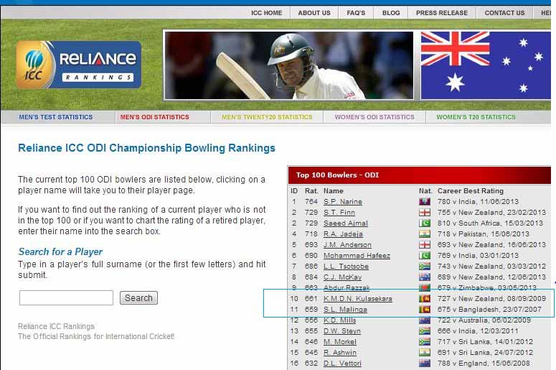The image size is (556, 370).
Task: Click '780 v India, 11/06/2013' rating text
Action: pos(478,202)
